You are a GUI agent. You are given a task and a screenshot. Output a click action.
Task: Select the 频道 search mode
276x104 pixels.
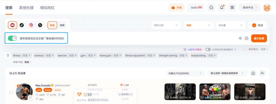point(52,25)
